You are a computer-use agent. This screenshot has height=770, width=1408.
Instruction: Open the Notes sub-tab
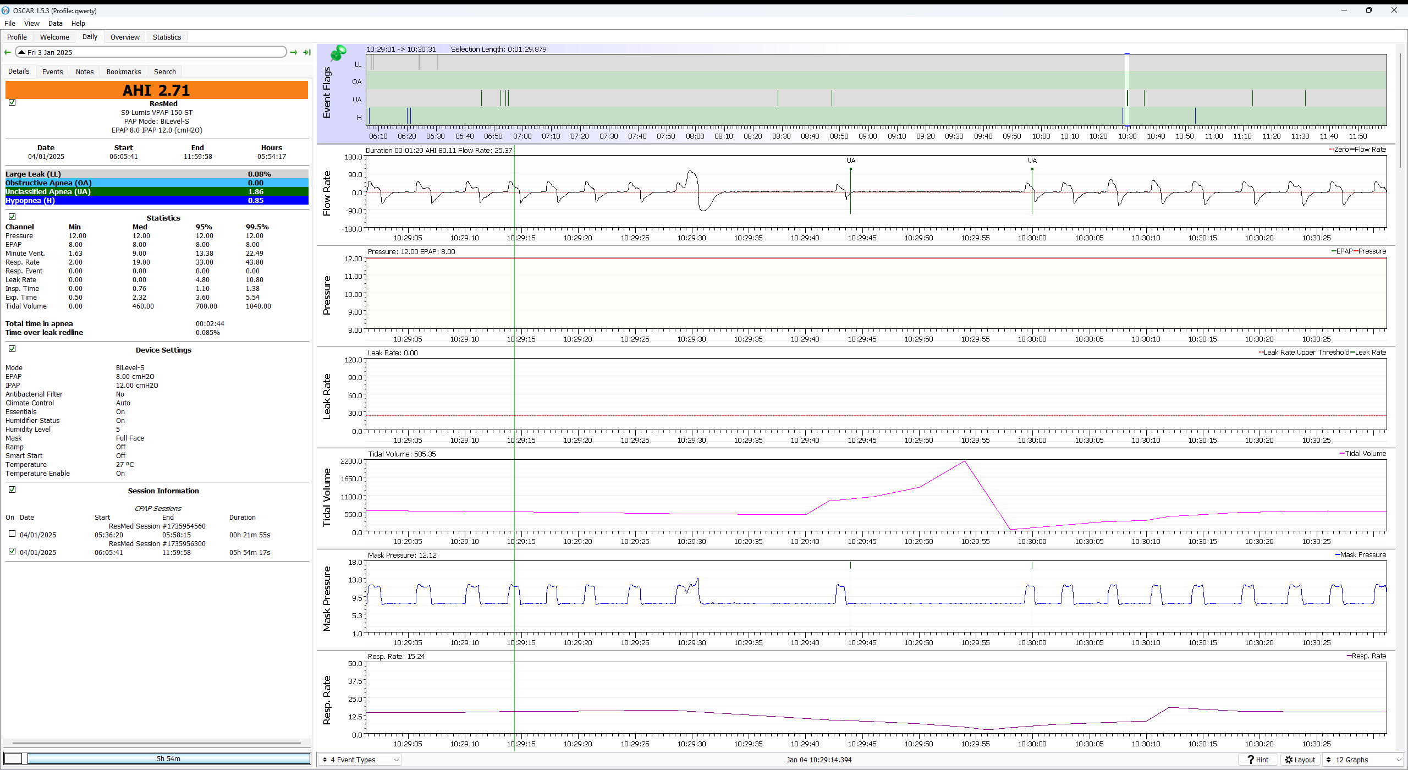click(x=85, y=71)
